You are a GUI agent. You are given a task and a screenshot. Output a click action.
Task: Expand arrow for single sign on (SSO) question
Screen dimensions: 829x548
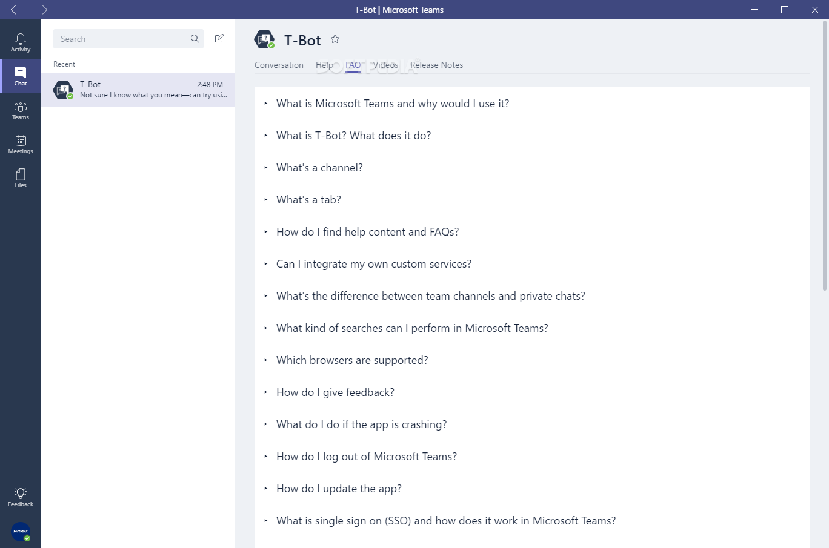pos(266,521)
